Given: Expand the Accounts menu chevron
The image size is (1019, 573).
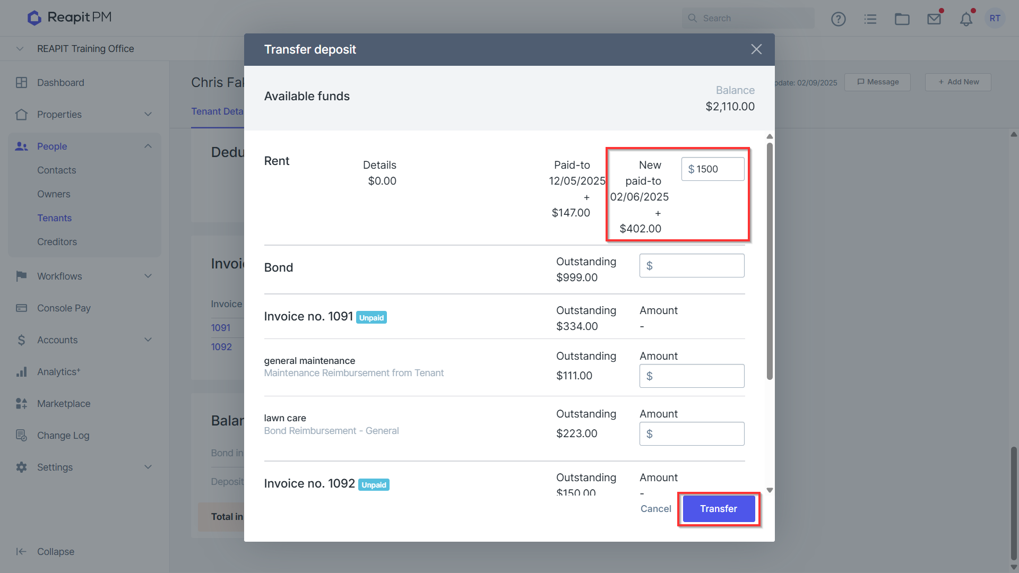Looking at the screenshot, I should [148, 340].
